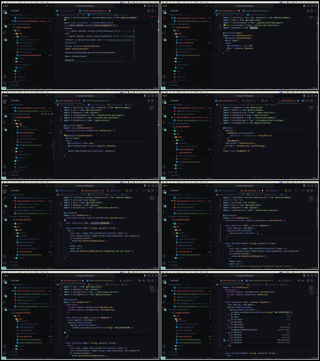Switch to .gitignore tab beside active auth.module.ts tab

click(x=248, y=101)
